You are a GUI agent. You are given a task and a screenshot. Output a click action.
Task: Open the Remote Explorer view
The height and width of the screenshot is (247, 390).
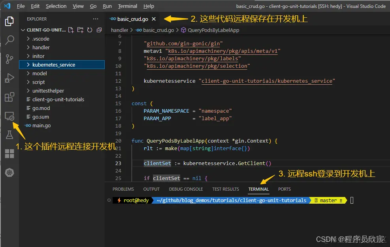(x=9, y=116)
